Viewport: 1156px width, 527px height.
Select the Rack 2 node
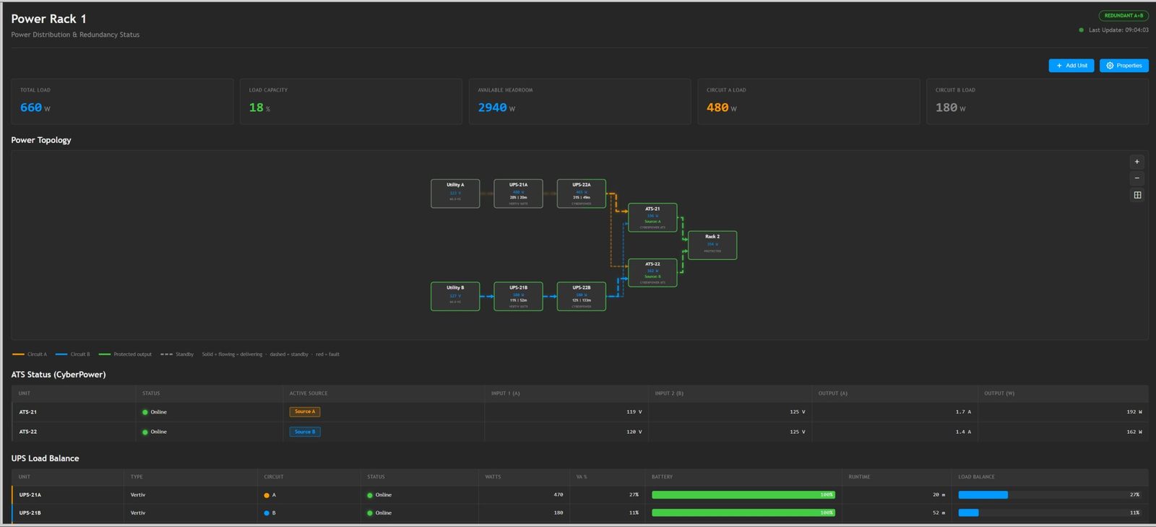712,245
